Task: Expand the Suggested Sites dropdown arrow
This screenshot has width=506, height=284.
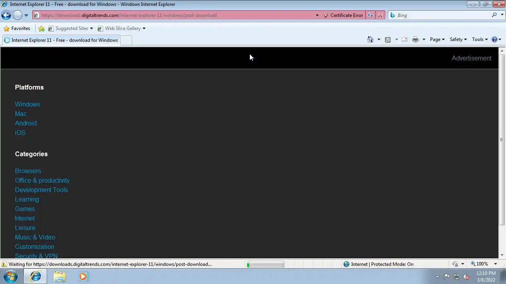Action: (91, 28)
